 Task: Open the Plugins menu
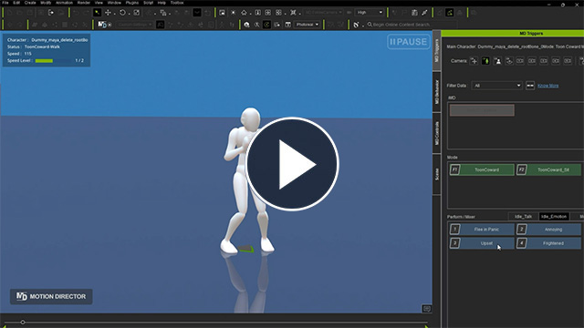[131, 3]
